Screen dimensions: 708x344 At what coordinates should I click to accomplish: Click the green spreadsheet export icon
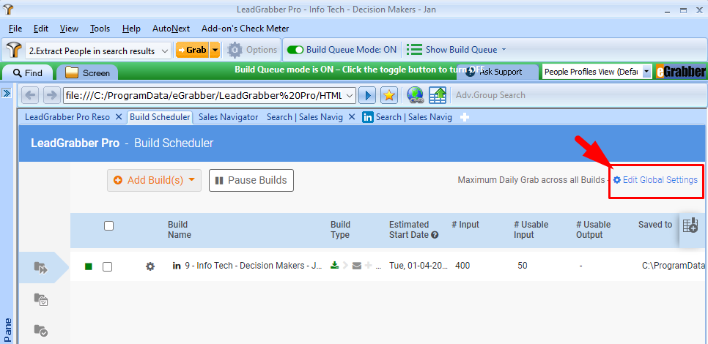[437, 95]
